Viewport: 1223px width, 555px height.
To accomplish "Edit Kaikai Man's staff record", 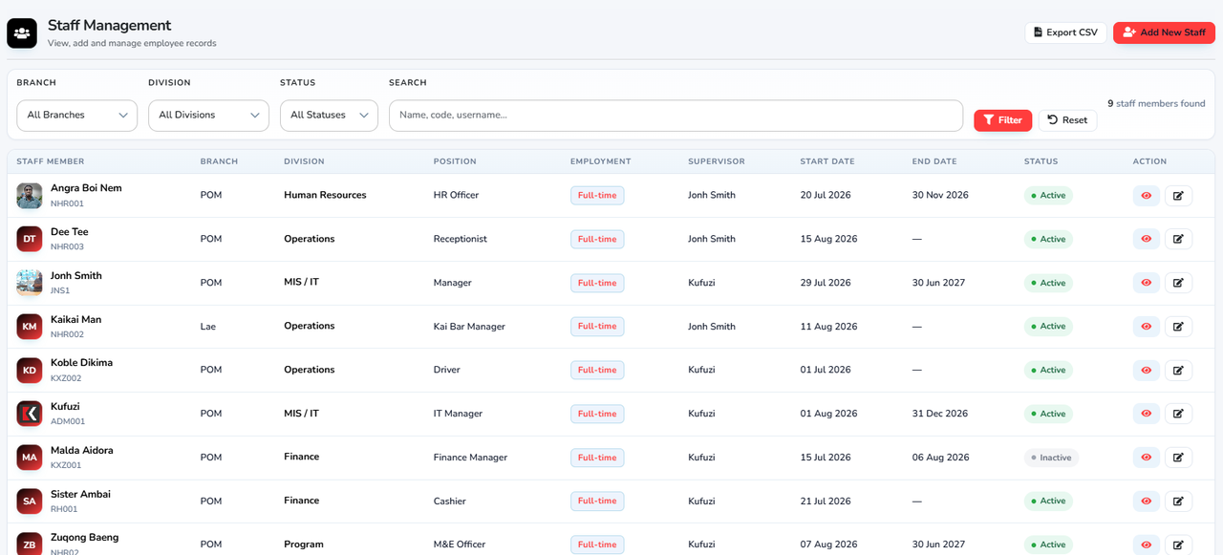I will tap(1178, 327).
